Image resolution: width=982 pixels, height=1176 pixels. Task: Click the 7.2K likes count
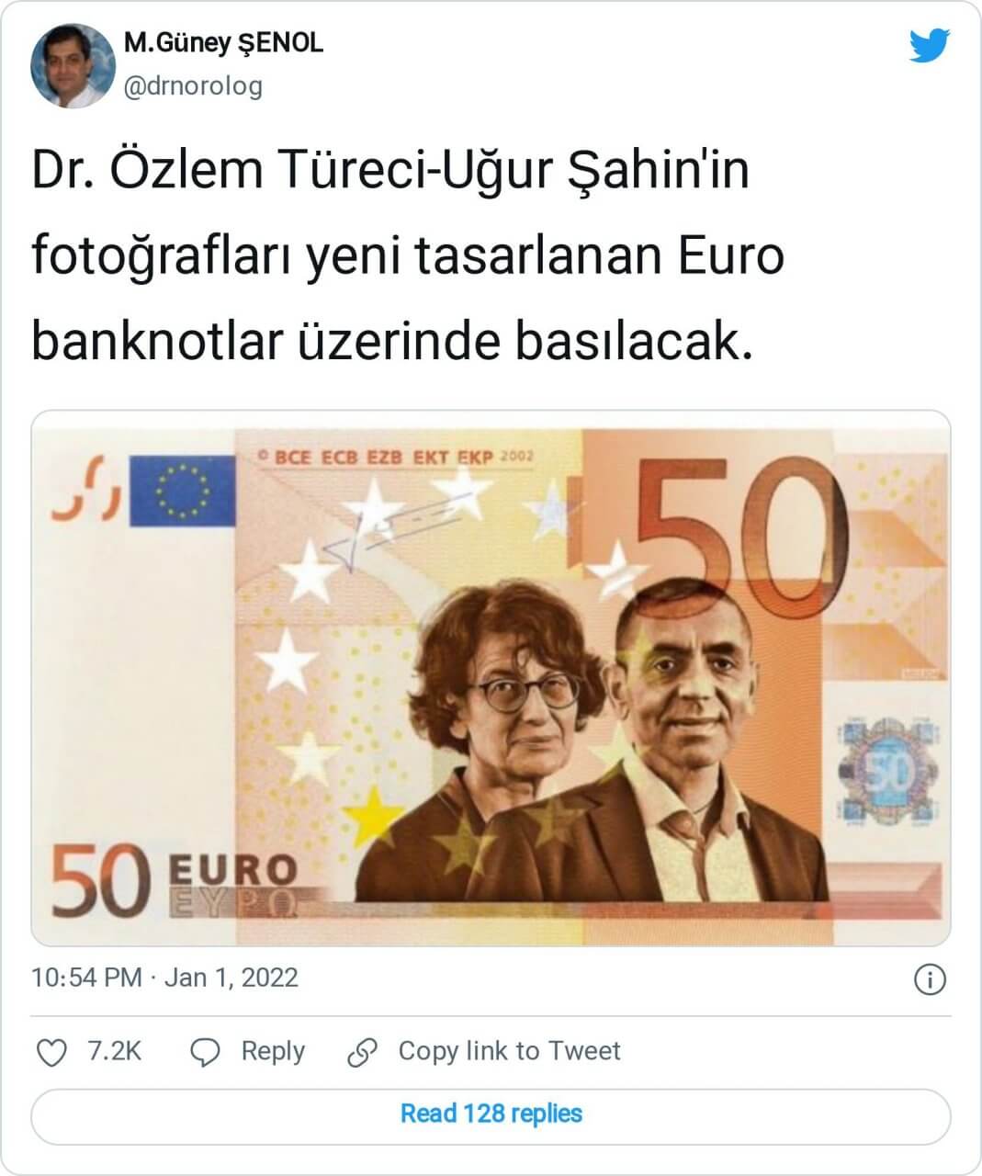[115, 1051]
